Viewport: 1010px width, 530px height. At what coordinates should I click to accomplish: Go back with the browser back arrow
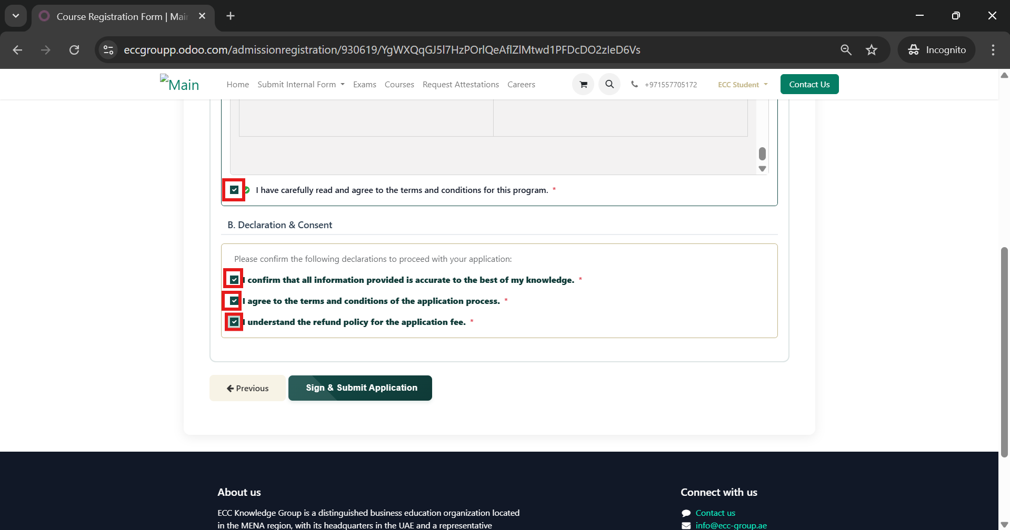[17, 50]
